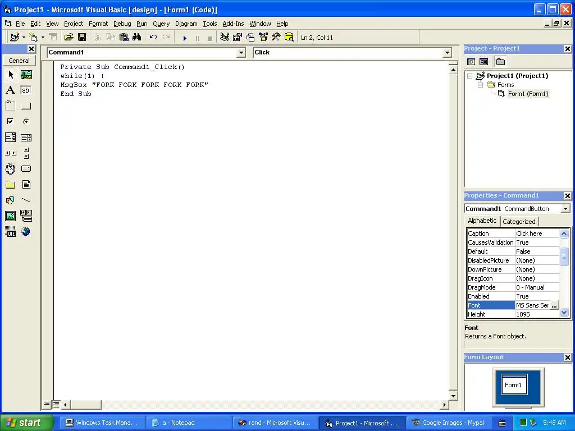
Task: Open the Debug menu
Action: click(x=122, y=24)
